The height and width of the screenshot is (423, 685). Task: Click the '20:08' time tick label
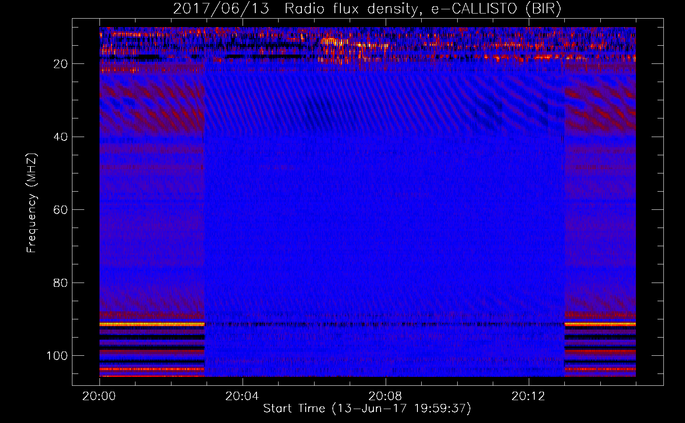point(385,396)
